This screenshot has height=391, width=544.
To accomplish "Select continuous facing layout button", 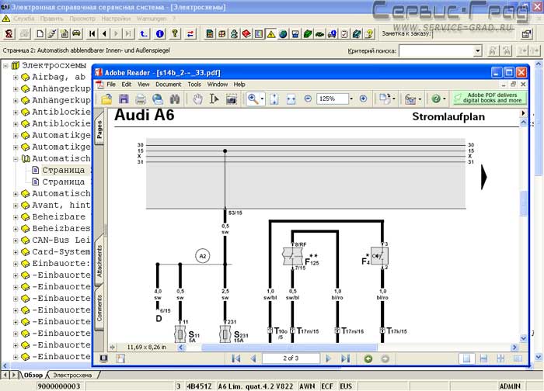I will [500, 358].
